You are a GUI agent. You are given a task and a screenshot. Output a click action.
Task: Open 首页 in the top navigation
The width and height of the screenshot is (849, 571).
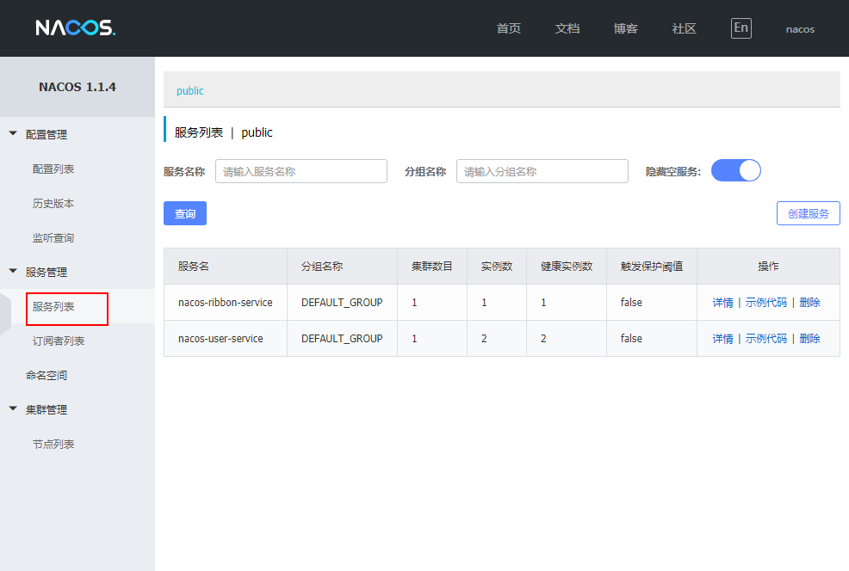507,28
